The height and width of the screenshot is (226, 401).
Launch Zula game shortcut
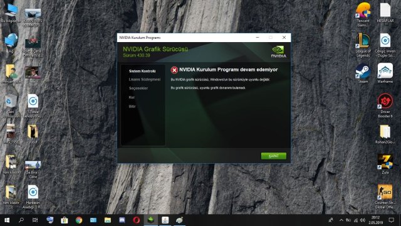click(385, 164)
